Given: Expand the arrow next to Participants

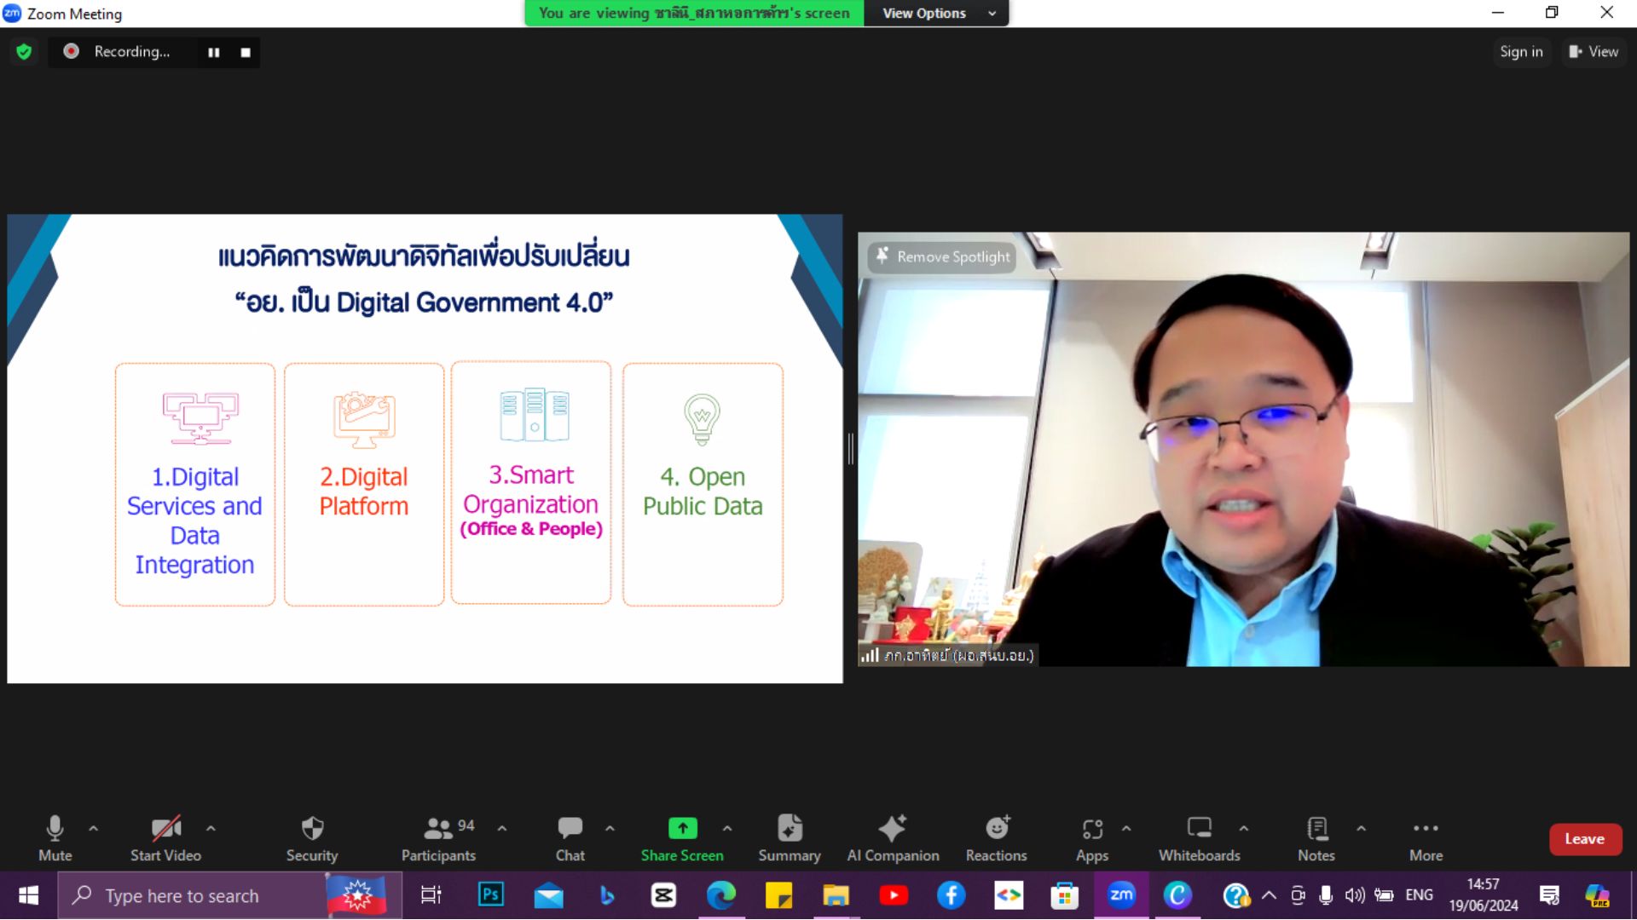Looking at the screenshot, I should (502, 828).
